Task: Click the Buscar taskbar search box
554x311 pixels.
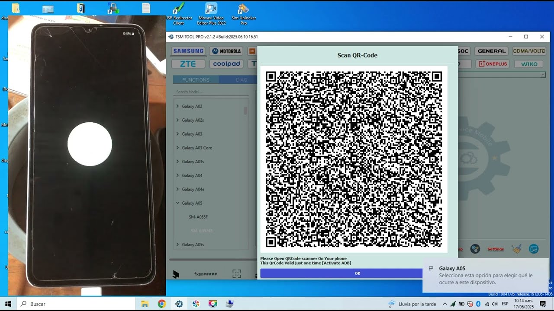Action: tap(77, 304)
